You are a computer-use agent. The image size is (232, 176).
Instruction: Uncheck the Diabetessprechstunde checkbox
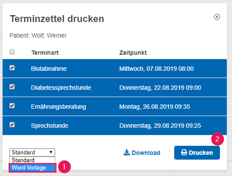coord(12,87)
